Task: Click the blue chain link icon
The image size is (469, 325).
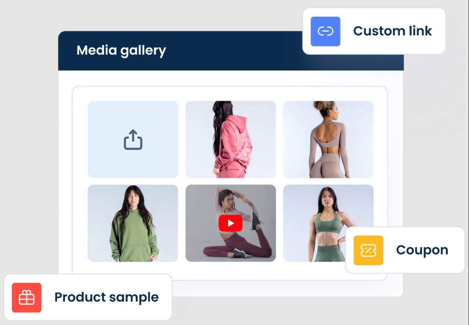Action: (325, 31)
